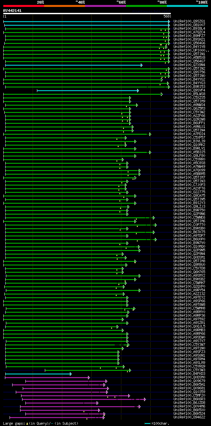
Task: Select hit label UniRef100_B5LWS8
Action: [189, 94]
